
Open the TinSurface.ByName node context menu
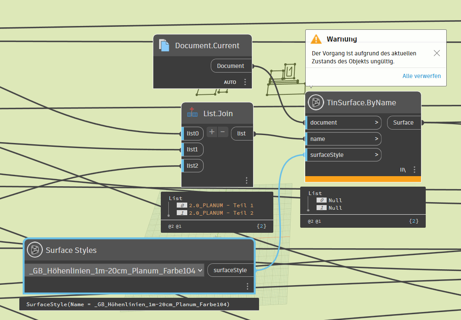pos(414,169)
